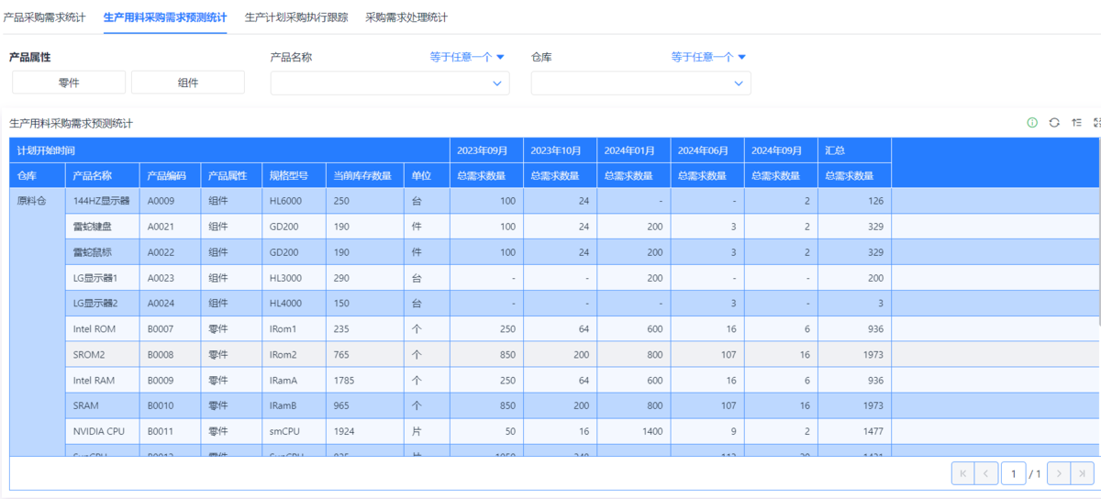
Task: Expand 等于任意一个 condition for 仓库
Action: (x=708, y=57)
